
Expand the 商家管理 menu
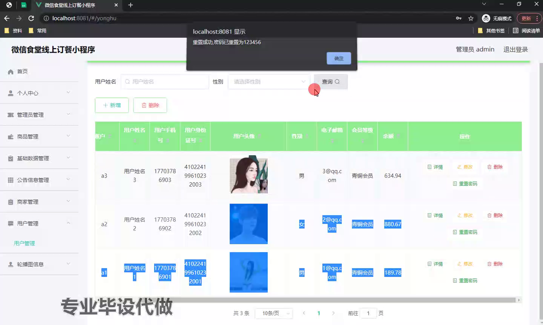tap(39, 202)
